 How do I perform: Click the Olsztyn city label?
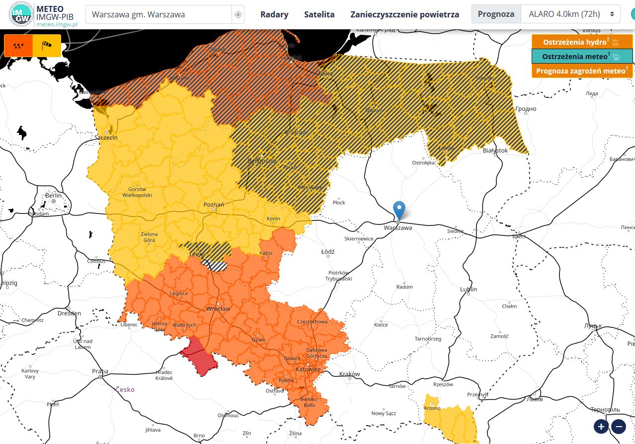374,110
